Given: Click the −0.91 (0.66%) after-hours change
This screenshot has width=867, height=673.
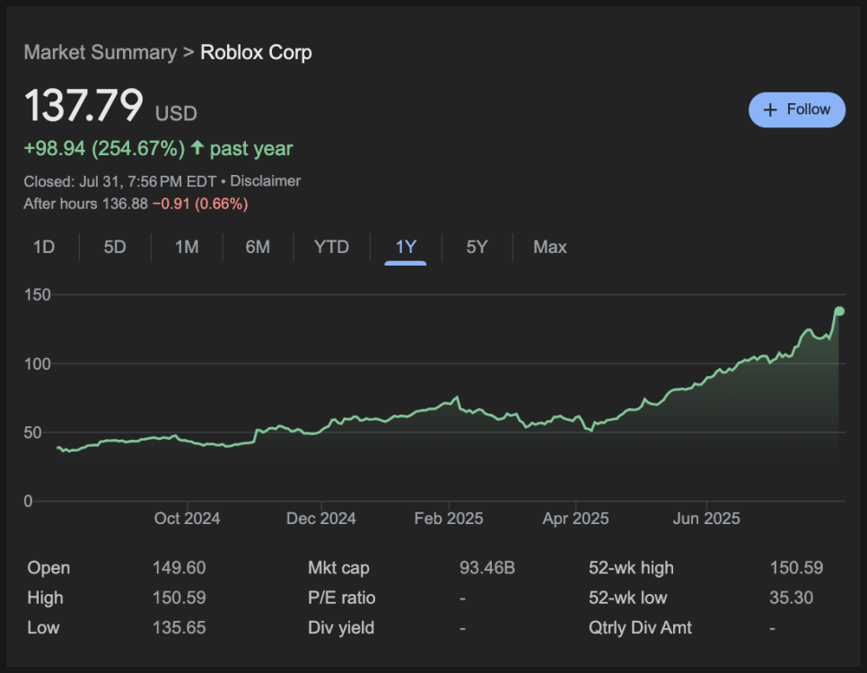Looking at the screenshot, I should 200,204.
